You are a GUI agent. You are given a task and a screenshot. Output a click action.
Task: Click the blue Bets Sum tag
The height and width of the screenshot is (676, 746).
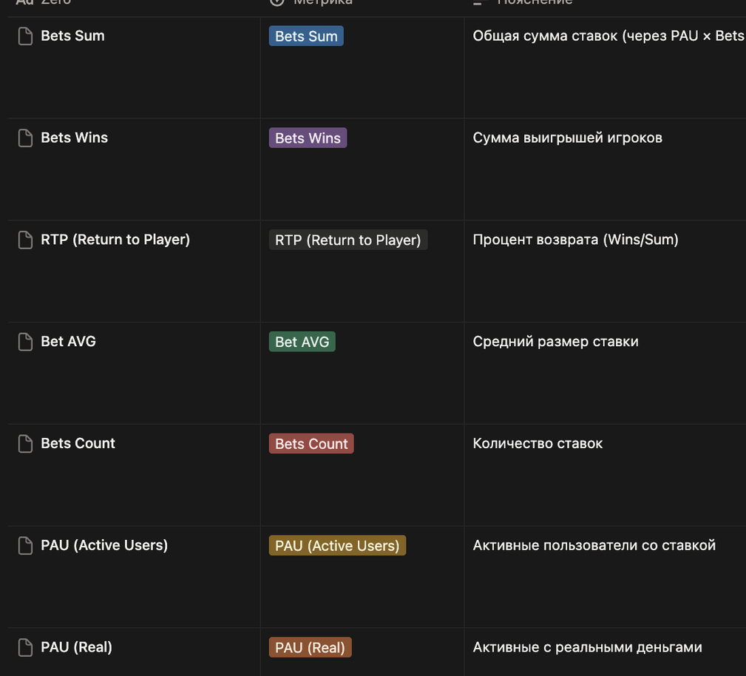point(306,36)
